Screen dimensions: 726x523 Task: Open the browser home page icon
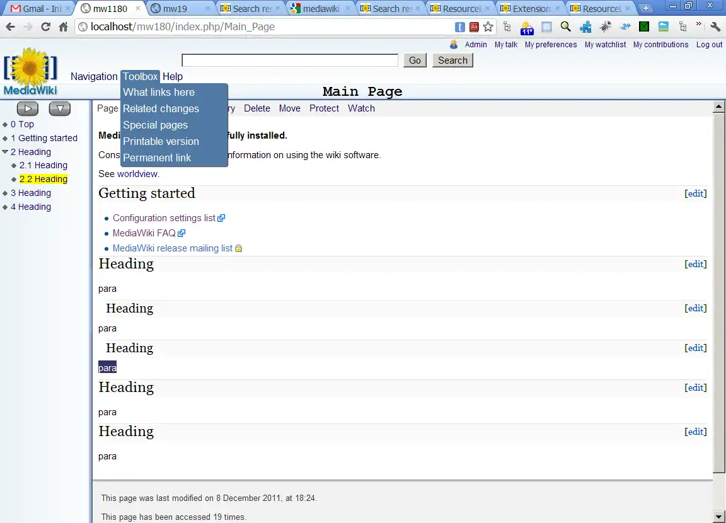coord(64,27)
